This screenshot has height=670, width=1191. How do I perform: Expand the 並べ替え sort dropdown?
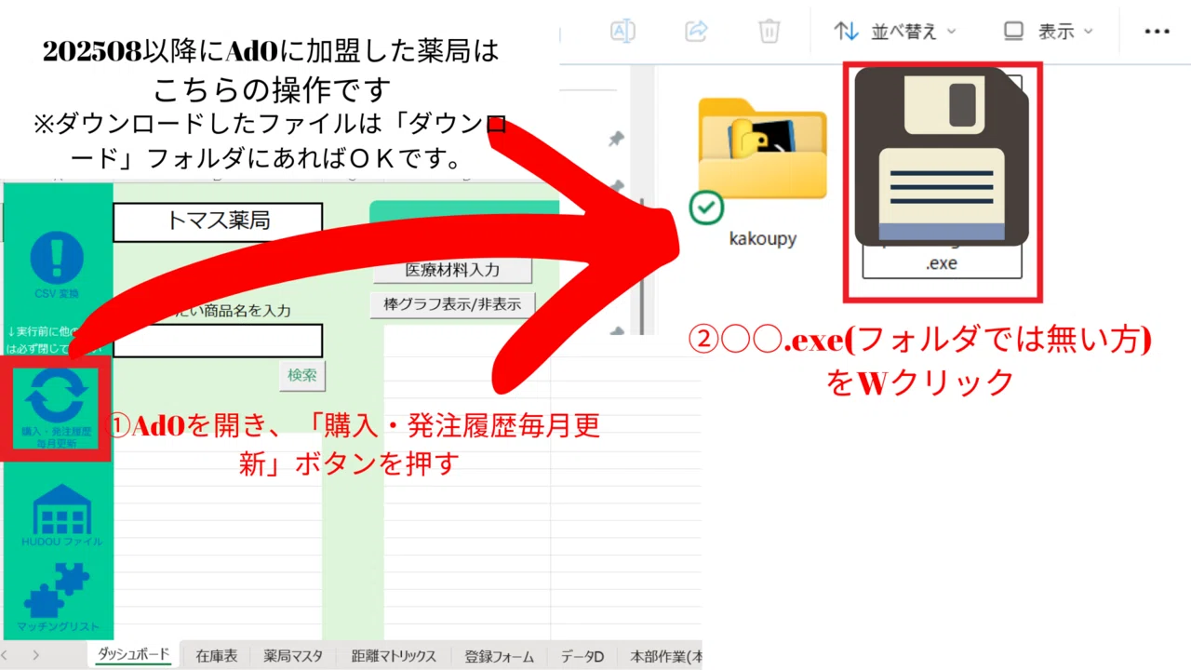pos(896,32)
